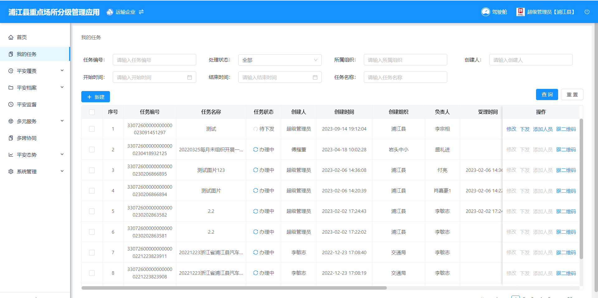
Task: Open 平安监督 in the sidebar
Action: tap(35, 104)
